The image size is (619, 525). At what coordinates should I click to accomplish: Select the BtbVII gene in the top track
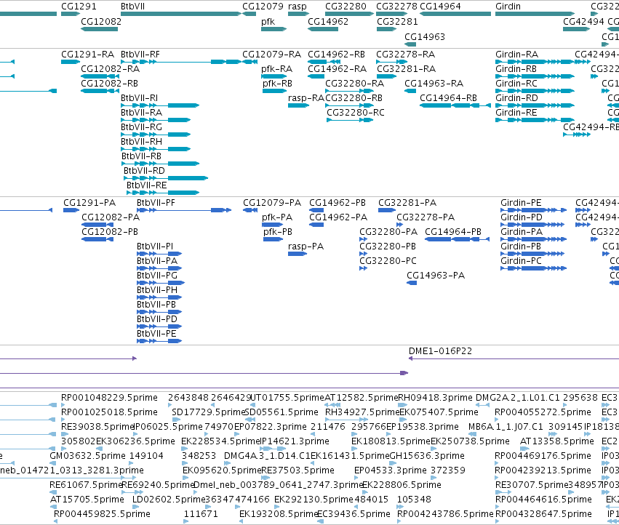click(x=181, y=14)
